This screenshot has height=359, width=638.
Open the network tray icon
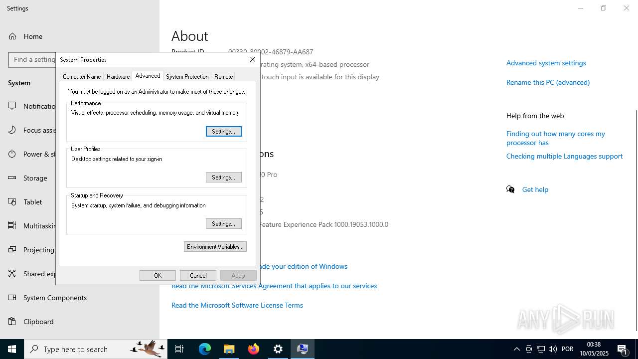pos(541,349)
